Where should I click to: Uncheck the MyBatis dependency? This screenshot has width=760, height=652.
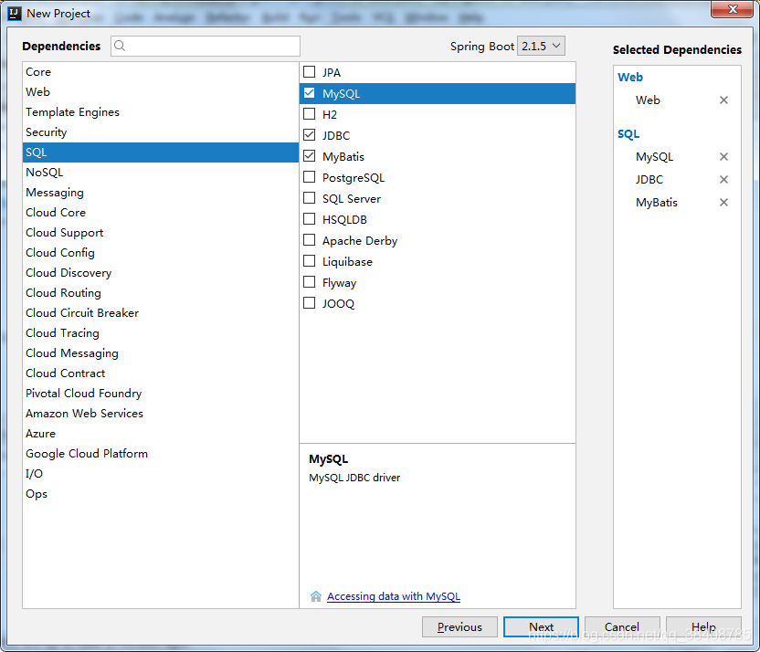pos(310,156)
